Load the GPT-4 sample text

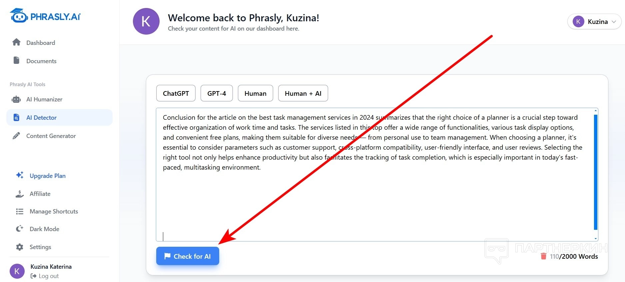[x=217, y=93]
